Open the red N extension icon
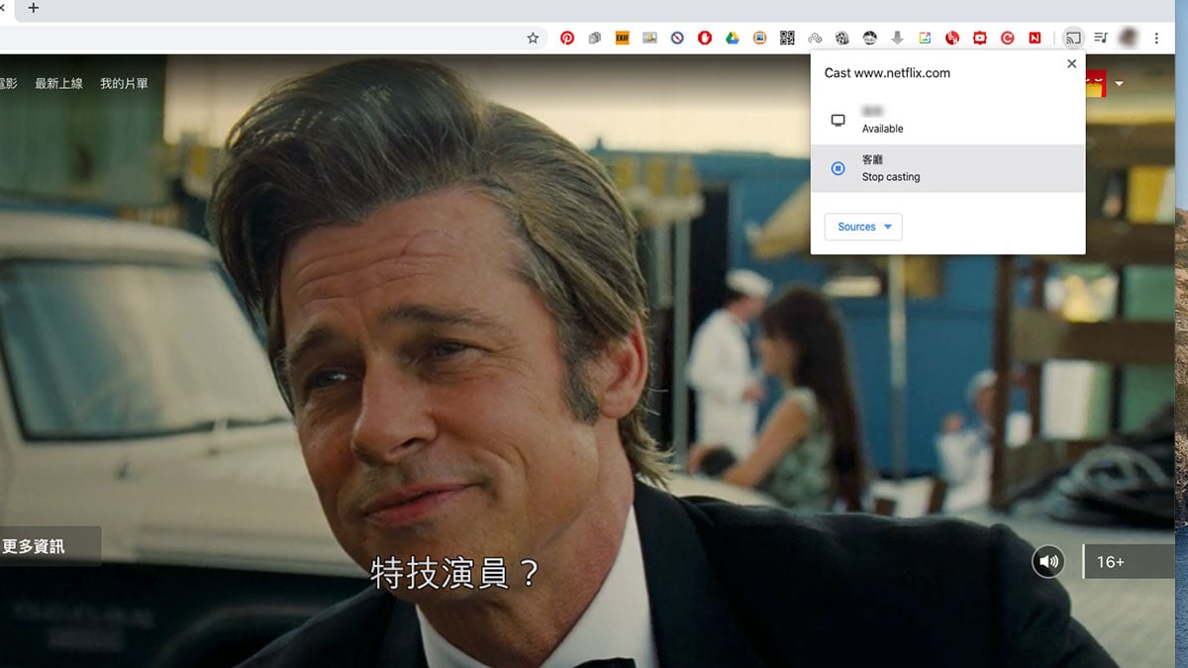 (1035, 38)
